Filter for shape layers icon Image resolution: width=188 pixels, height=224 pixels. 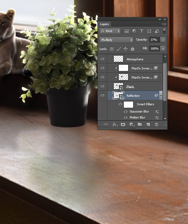click(x=149, y=31)
